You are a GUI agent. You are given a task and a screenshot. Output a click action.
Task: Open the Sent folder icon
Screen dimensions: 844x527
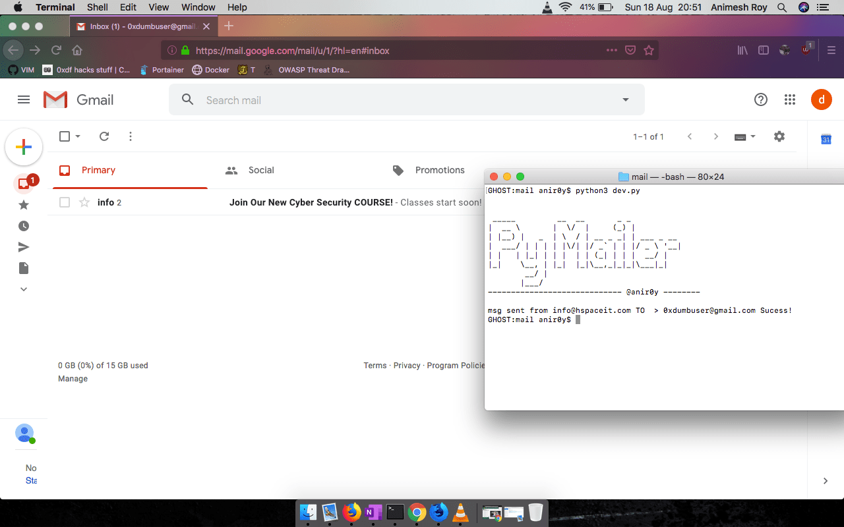tap(23, 247)
